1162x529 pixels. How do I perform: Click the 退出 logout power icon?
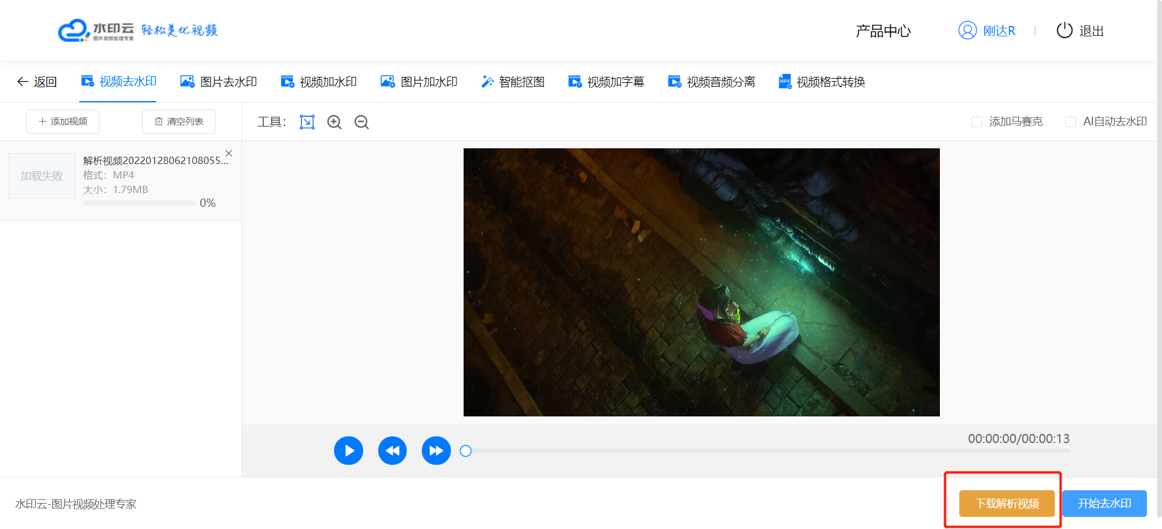click(x=1064, y=30)
